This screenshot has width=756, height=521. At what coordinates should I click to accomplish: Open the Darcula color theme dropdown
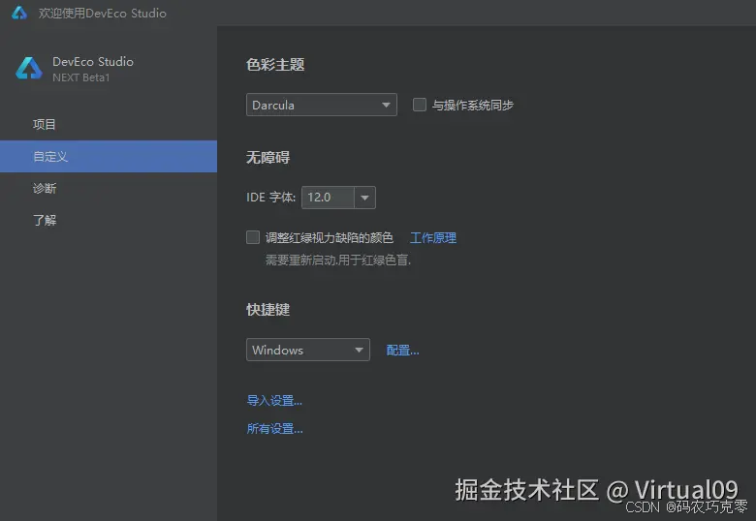pyautogui.click(x=322, y=105)
